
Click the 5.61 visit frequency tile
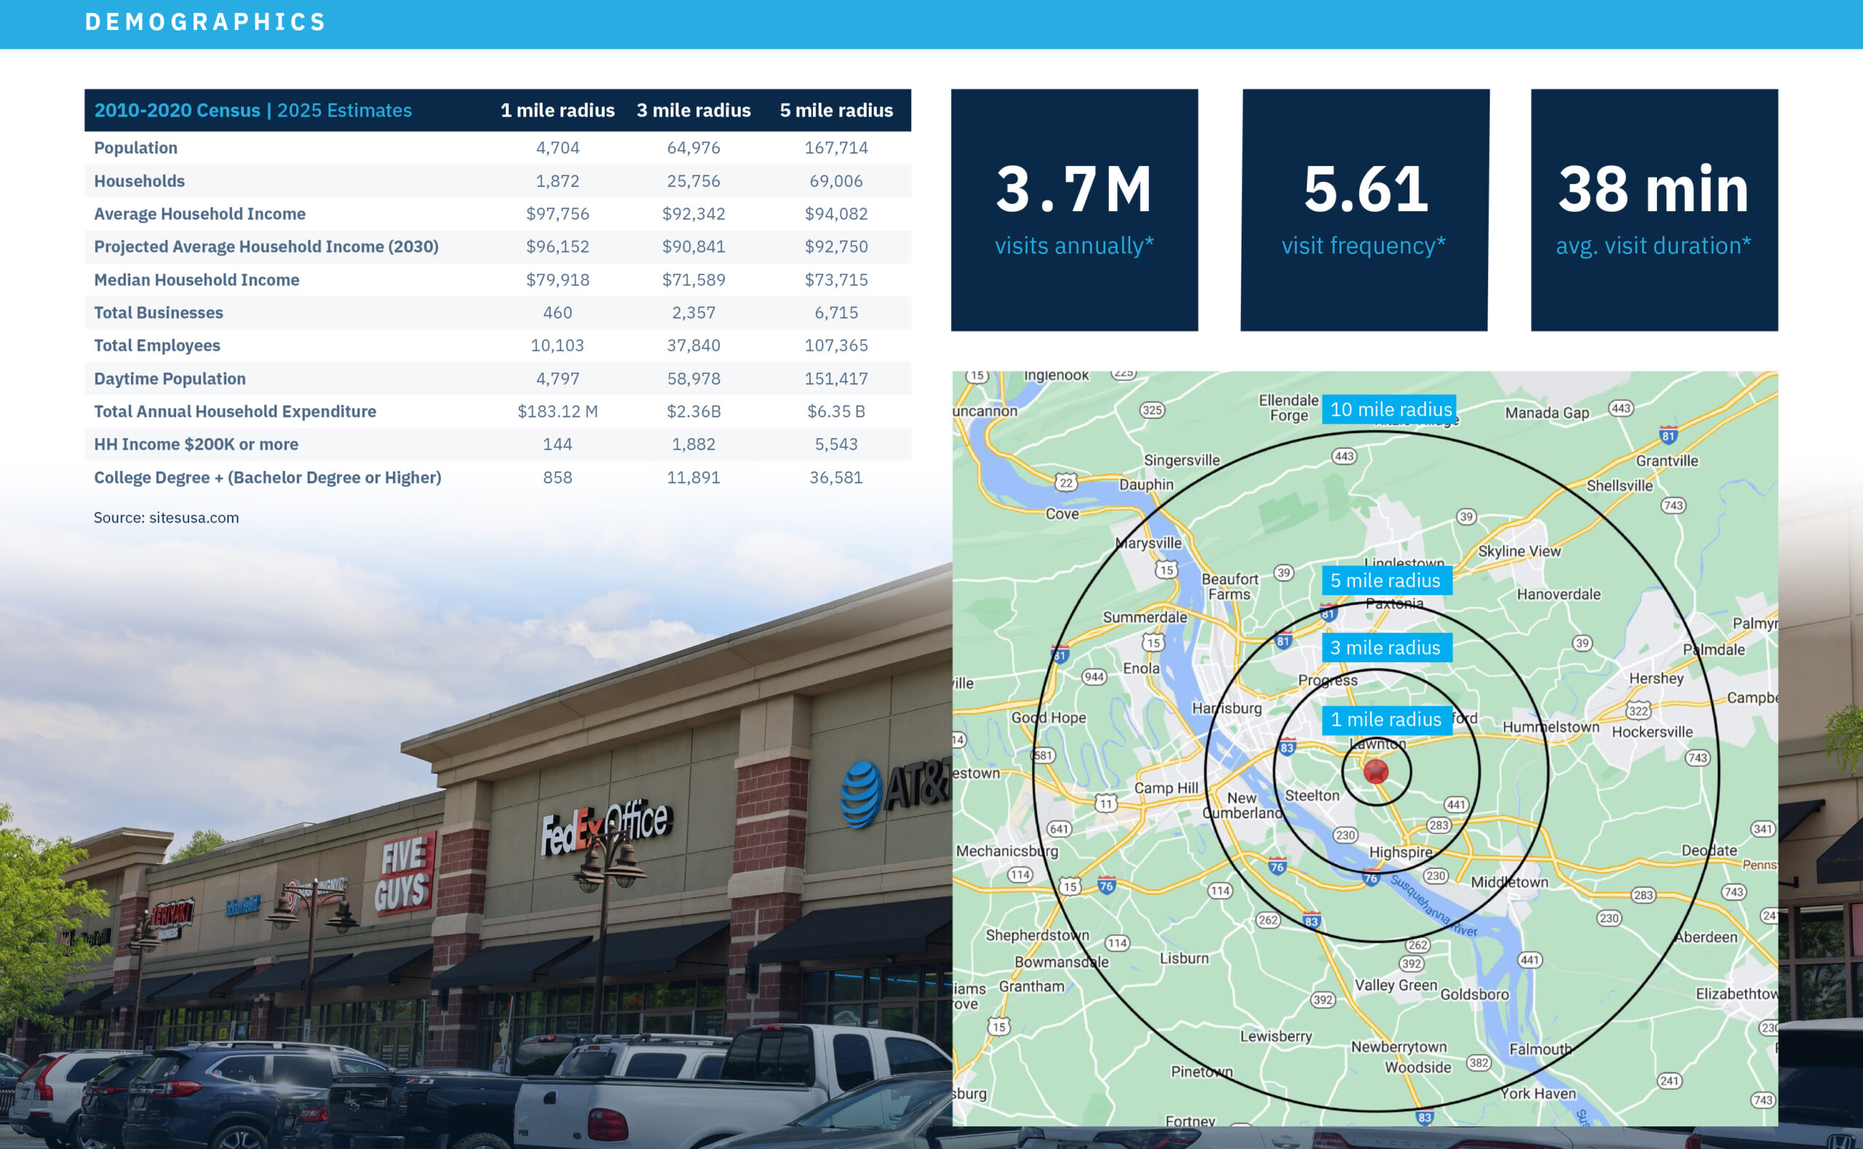click(1365, 210)
